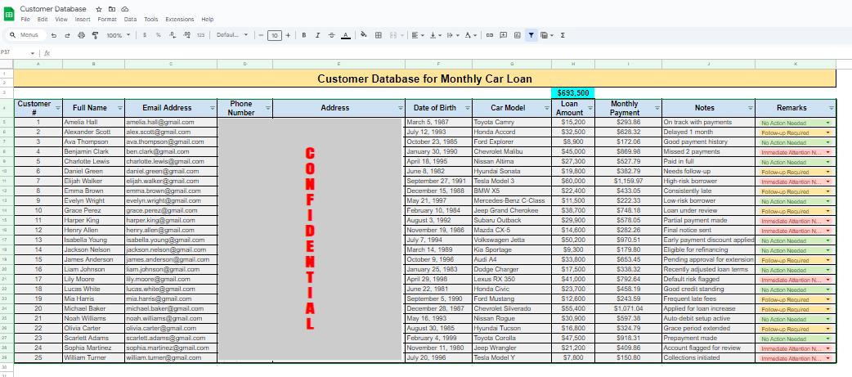This screenshot has width=852, height=377.
Task: Click the font size field
Action: pyautogui.click(x=275, y=35)
